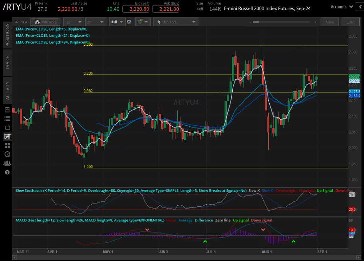Screen dimensions: 364x261
Task: Select the Charts icon in left sidebar
Action: tap(7, 137)
